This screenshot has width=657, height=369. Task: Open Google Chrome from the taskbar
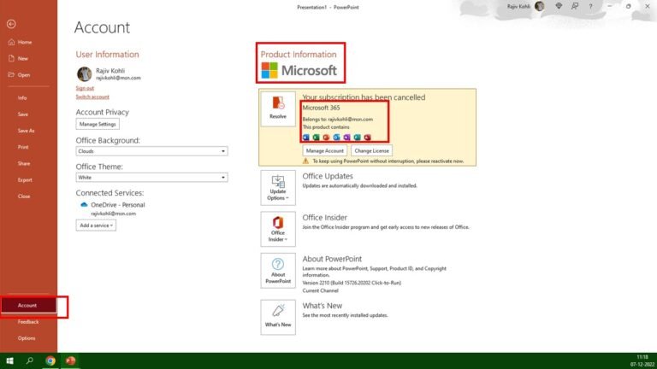coord(50,360)
